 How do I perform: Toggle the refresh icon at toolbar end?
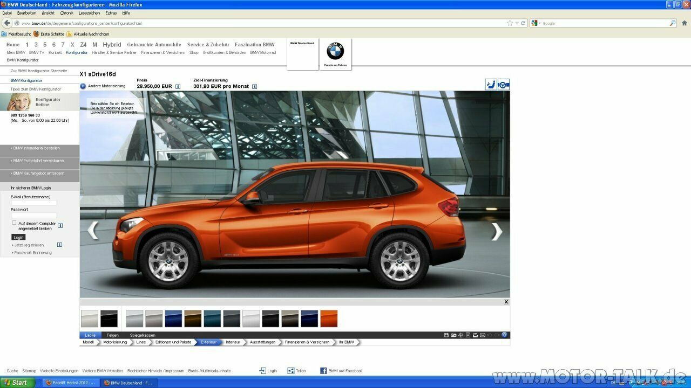point(504,335)
